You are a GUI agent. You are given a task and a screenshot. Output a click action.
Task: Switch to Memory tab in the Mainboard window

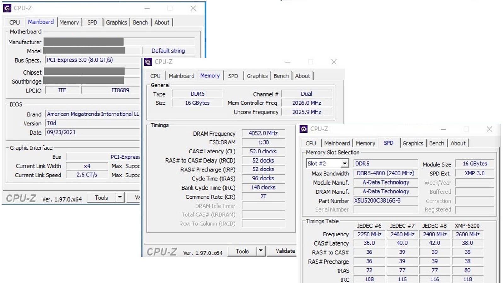click(69, 22)
